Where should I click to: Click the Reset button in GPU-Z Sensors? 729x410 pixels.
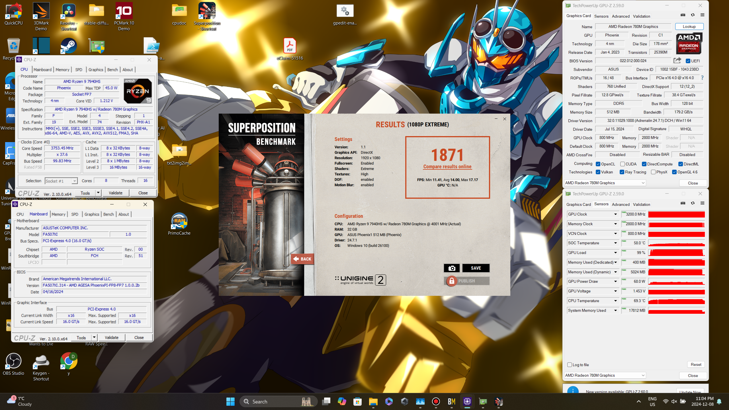tap(696, 364)
